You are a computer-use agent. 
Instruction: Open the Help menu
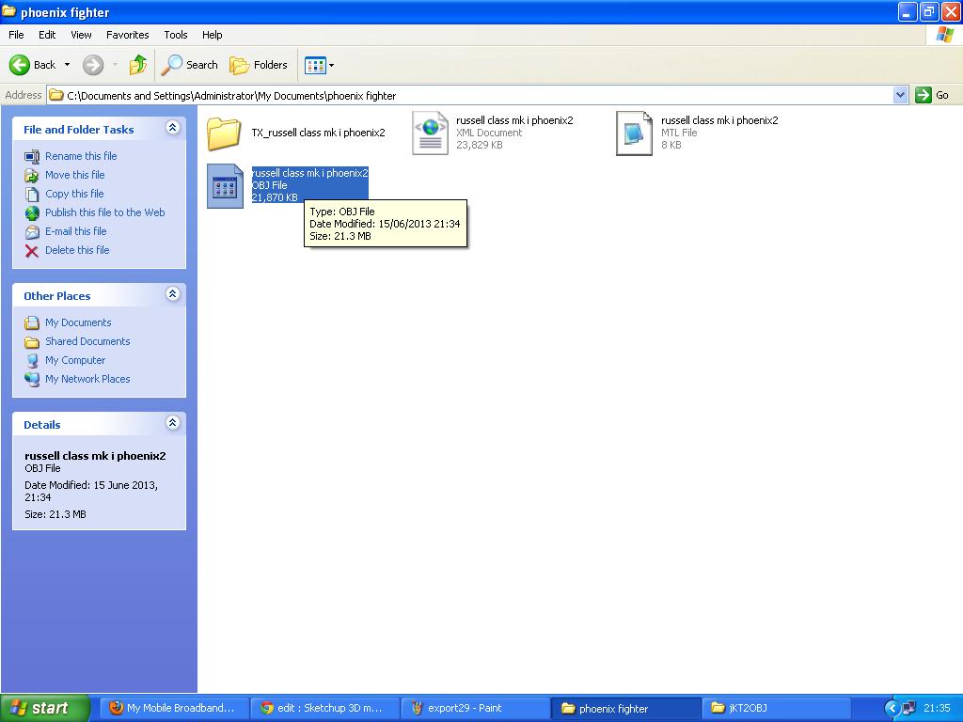point(212,35)
